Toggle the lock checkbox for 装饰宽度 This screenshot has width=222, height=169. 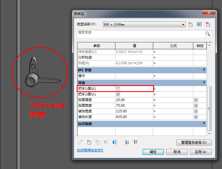(196, 111)
